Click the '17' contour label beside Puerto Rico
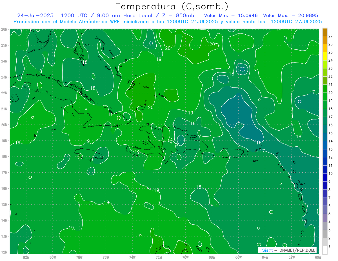 tap(262, 151)
